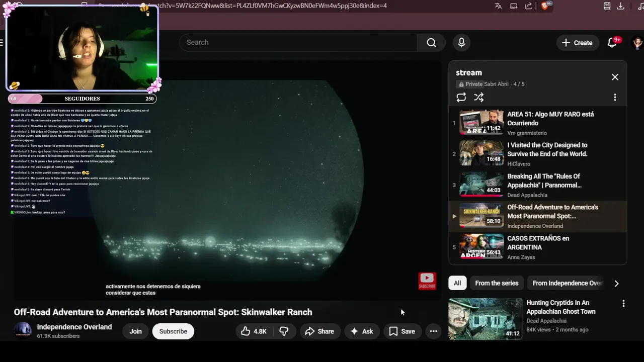Toggle loop playlist
Viewport: 644px width, 362px height.
pyautogui.click(x=461, y=98)
